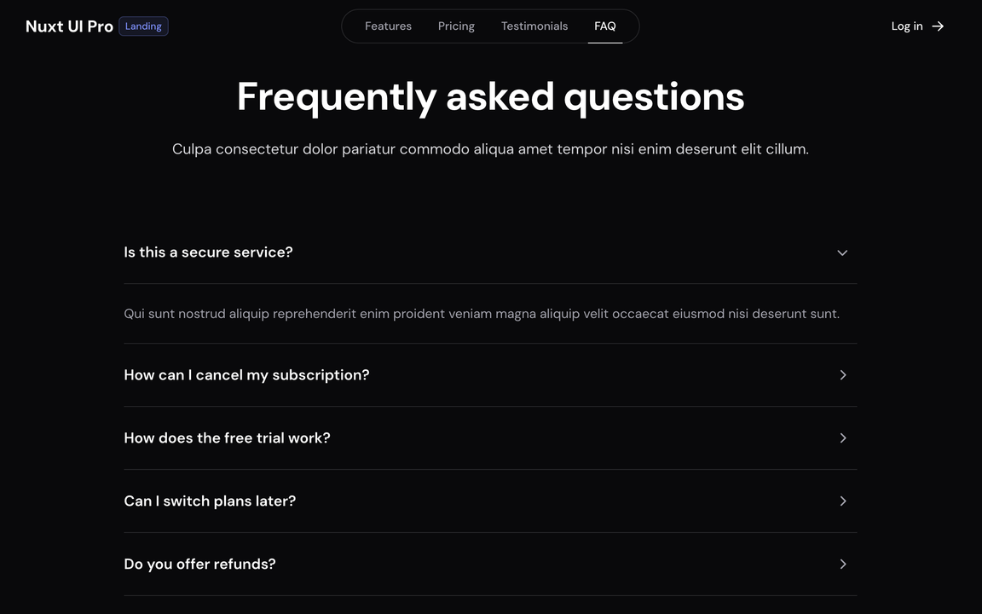This screenshot has width=982, height=614.
Task: Open the 'Can I switch plans later?' item
Action: [x=210, y=501]
